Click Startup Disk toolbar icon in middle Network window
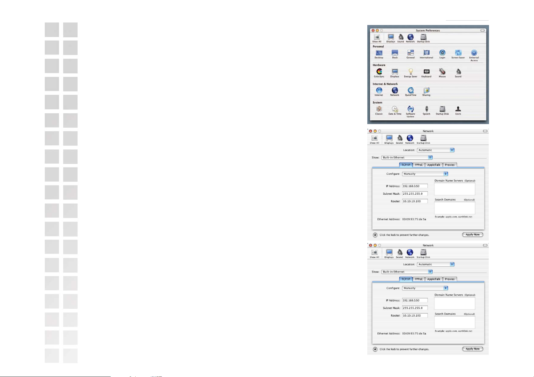This screenshot has height=377, width=534. pos(423,140)
